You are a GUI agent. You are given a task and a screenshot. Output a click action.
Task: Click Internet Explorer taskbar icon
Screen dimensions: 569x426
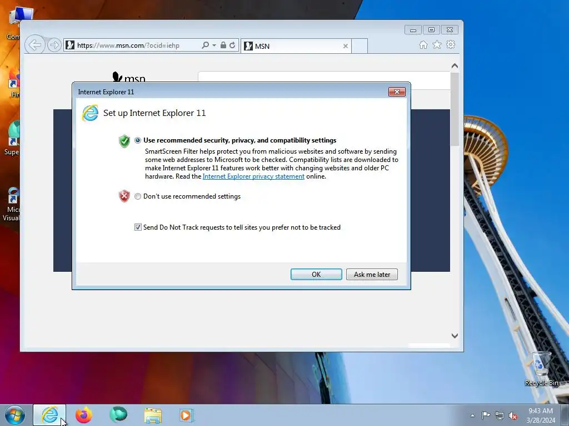49,415
